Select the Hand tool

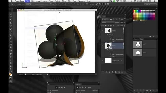coord(11,66)
